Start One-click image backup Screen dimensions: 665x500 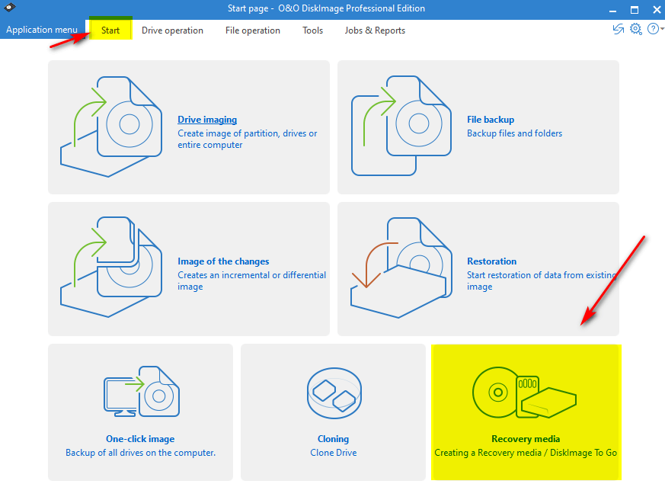[140, 439]
